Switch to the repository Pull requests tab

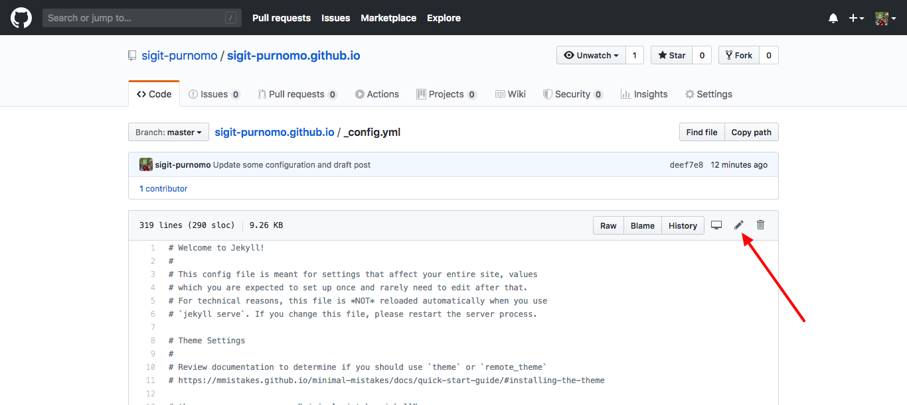297,94
